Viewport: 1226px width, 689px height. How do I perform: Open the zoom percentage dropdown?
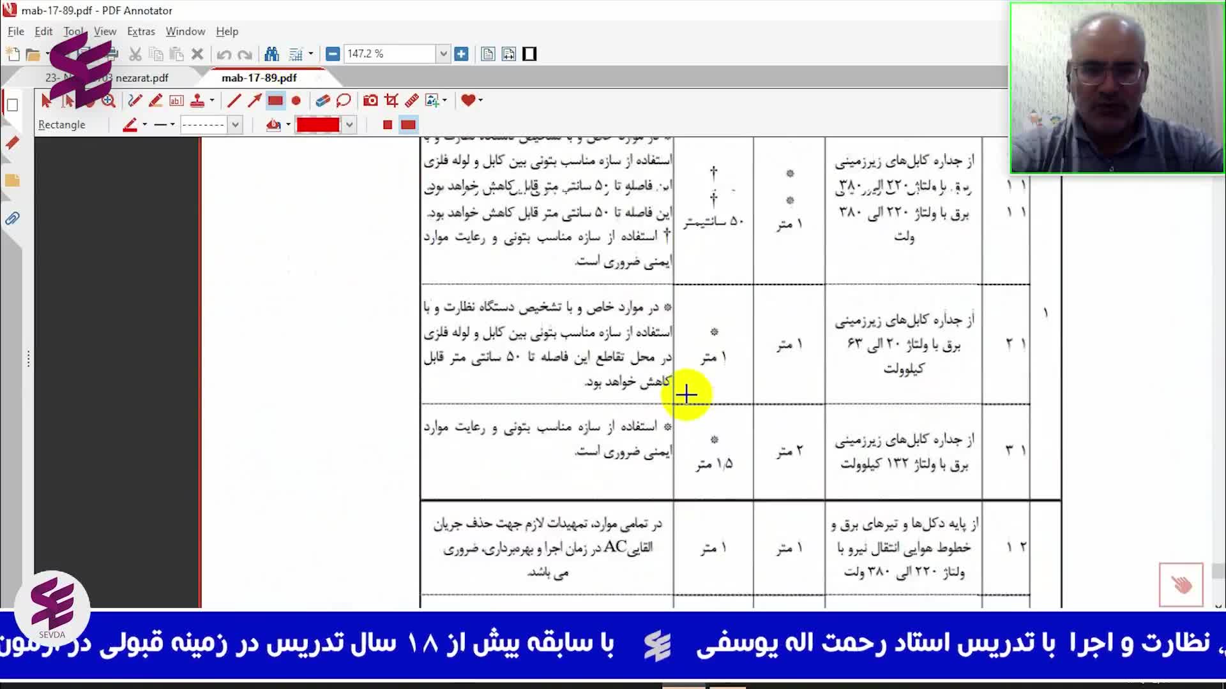(443, 54)
